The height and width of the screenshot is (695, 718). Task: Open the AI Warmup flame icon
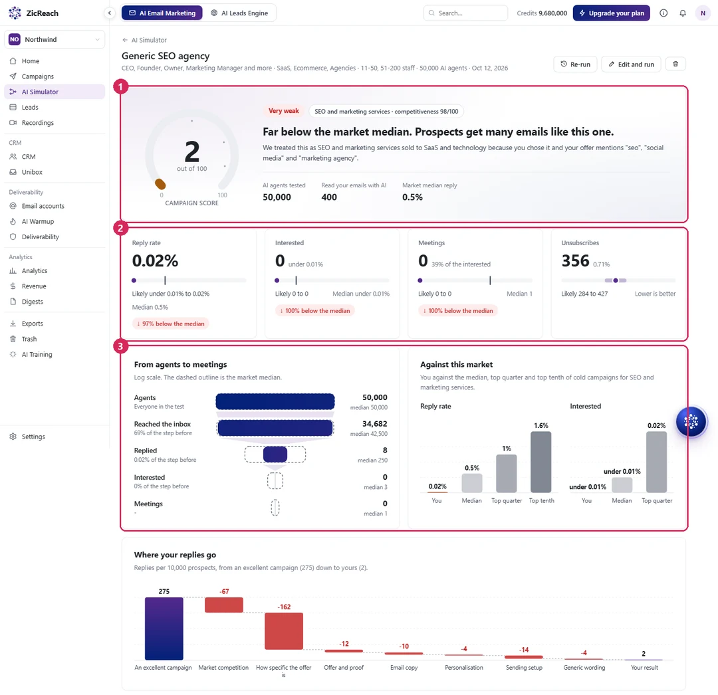click(13, 221)
